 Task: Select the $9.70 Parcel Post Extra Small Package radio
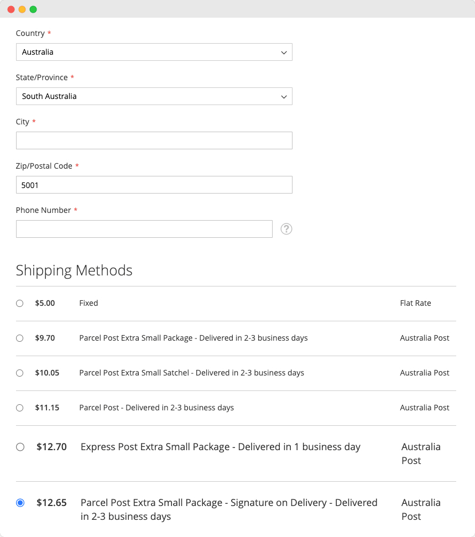tap(20, 338)
